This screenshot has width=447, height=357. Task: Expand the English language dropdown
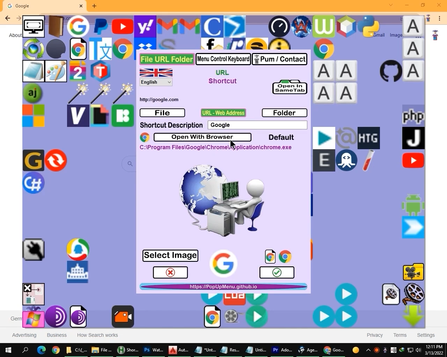coord(156,82)
